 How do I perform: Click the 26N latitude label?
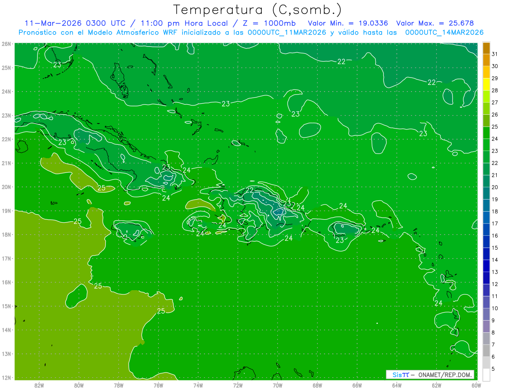(x=6, y=44)
